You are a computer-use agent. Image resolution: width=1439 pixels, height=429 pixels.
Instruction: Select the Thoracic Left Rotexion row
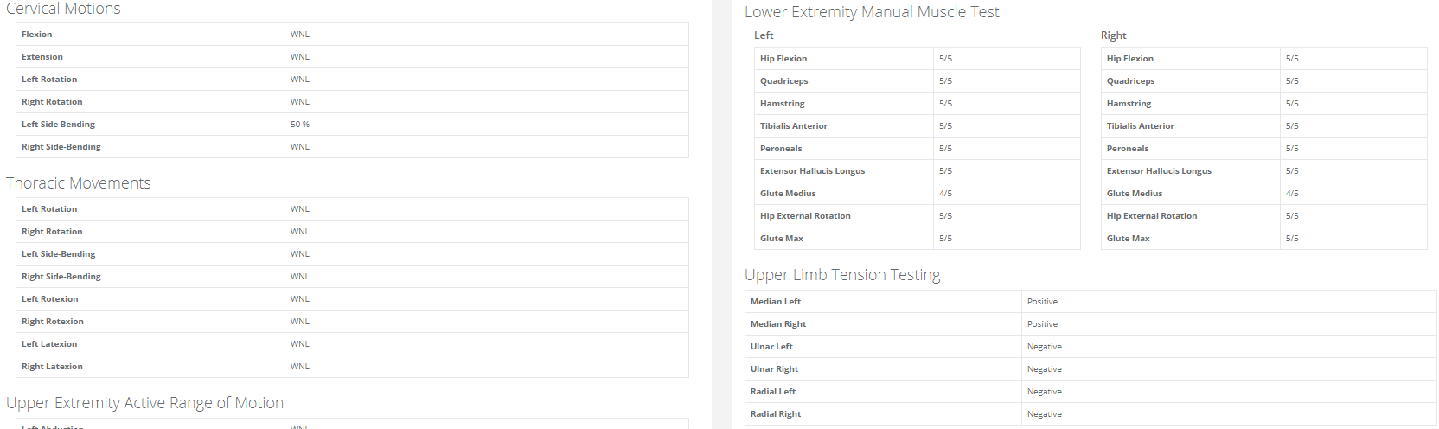tap(352, 299)
